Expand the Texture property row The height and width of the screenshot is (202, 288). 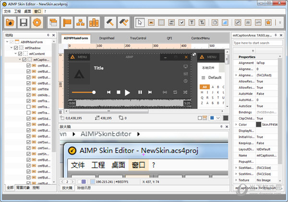[x=236, y=180]
